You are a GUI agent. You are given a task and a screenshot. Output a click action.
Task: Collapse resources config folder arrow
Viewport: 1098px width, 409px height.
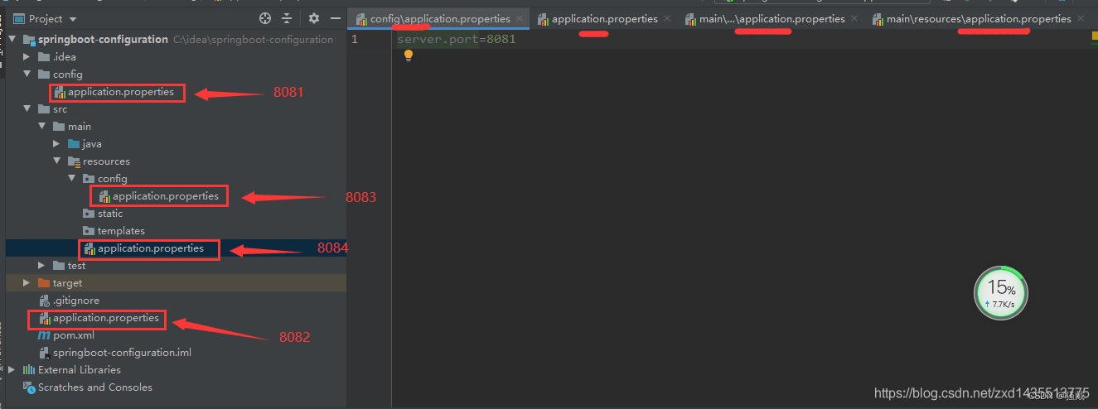(72, 178)
